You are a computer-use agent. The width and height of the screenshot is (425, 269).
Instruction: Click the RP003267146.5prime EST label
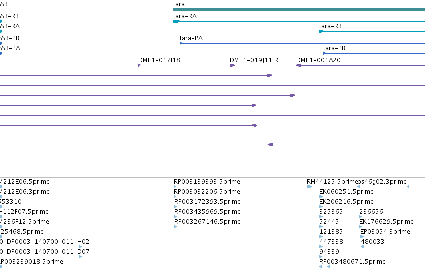[x=207, y=222]
